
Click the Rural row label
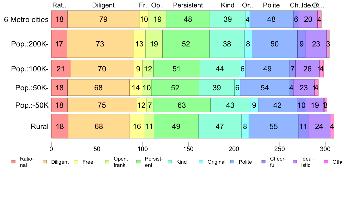(39, 126)
